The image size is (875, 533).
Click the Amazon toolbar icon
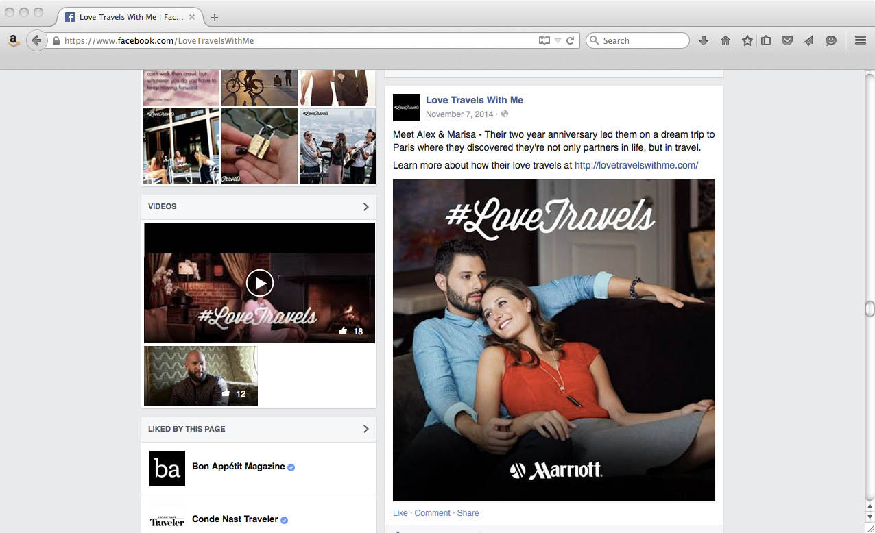pos(13,40)
